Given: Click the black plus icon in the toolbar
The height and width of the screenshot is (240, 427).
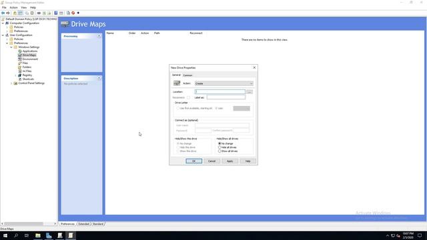Looking at the screenshot, I should click(x=78, y=13).
